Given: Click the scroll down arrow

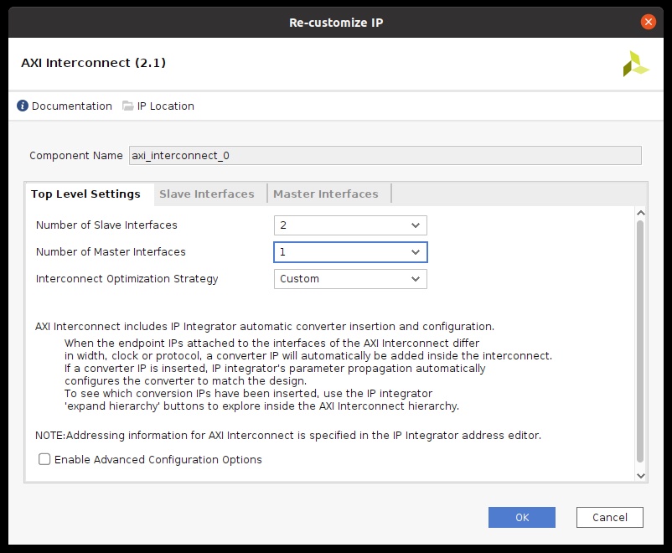Looking at the screenshot, I should coord(641,475).
